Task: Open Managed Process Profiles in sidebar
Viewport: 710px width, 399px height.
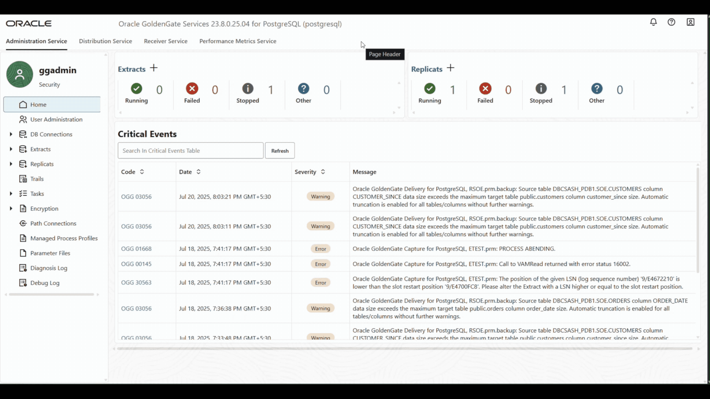Action: (x=64, y=238)
